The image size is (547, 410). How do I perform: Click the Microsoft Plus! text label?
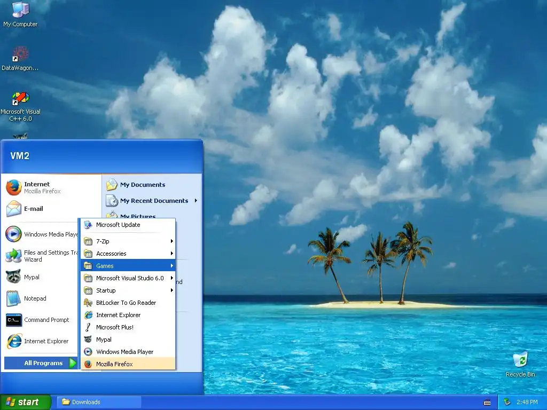115,327
